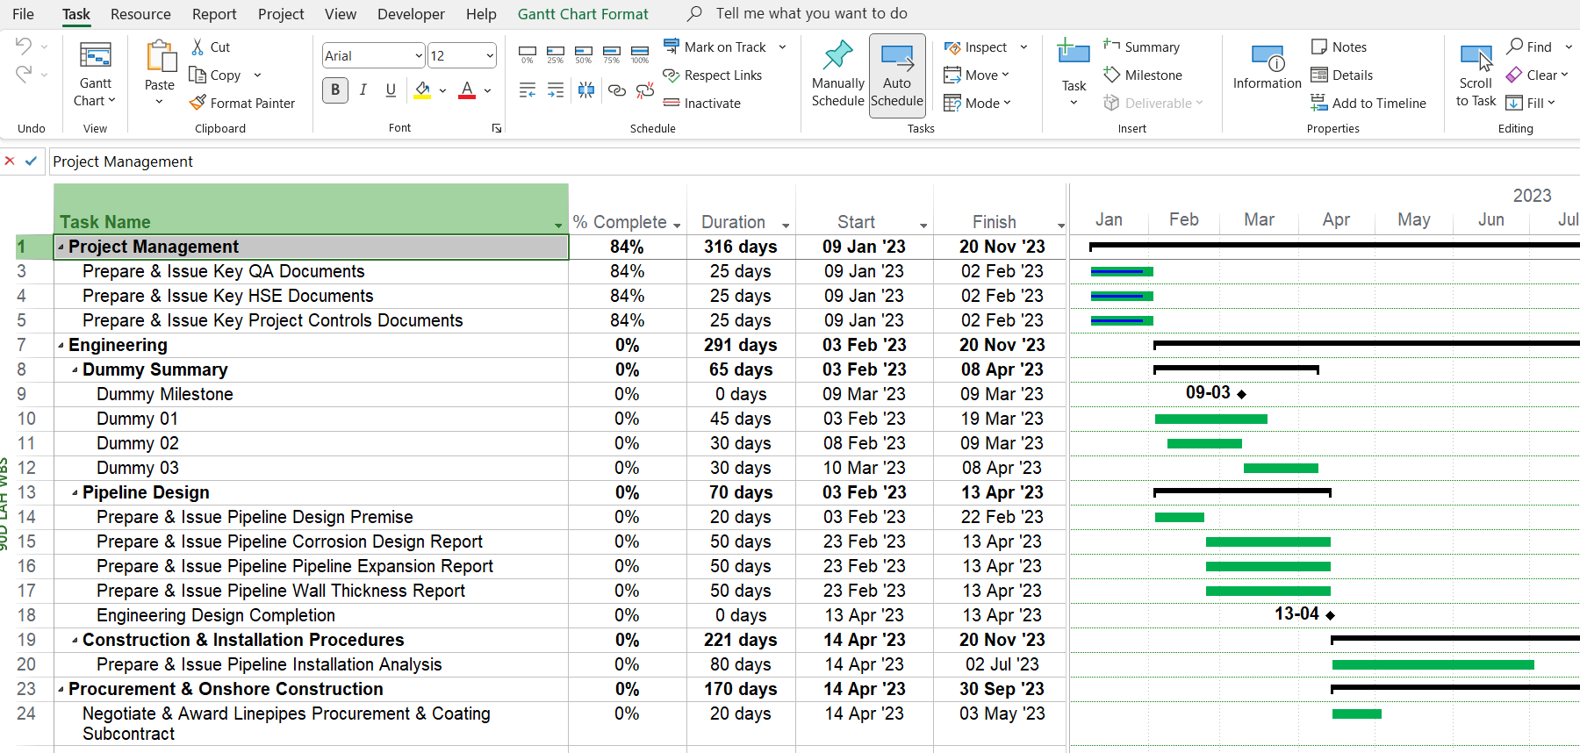Viewport: 1580px width, 753px height.
Task: Toggle Italic text formatting
Action: pos(363,90)
